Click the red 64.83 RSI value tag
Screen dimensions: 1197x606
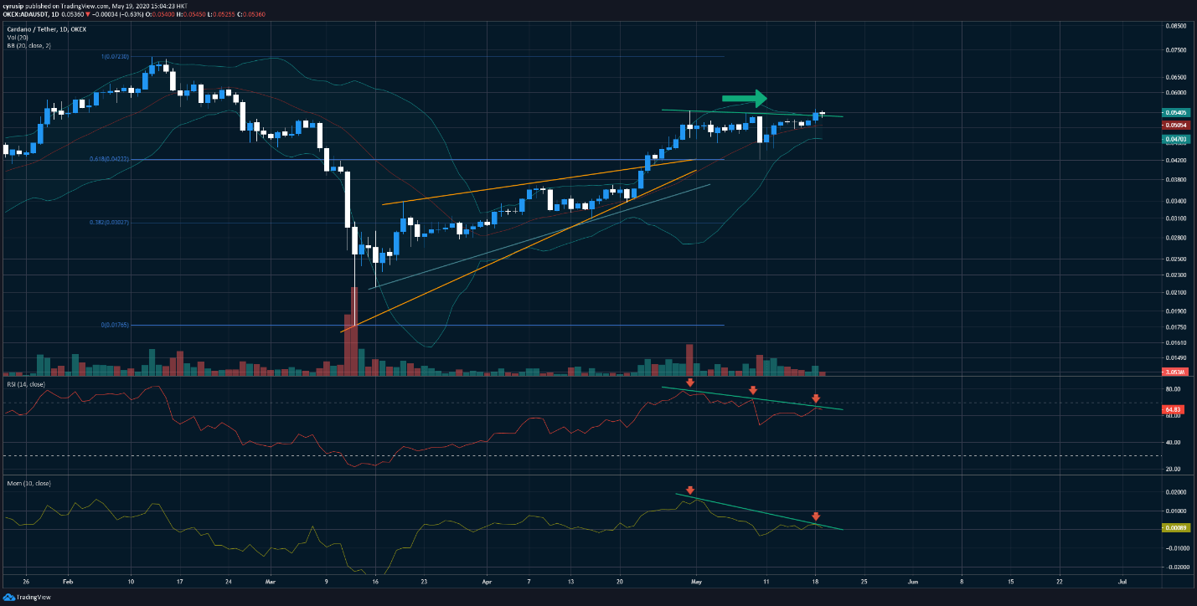[x=1174, y=409]
